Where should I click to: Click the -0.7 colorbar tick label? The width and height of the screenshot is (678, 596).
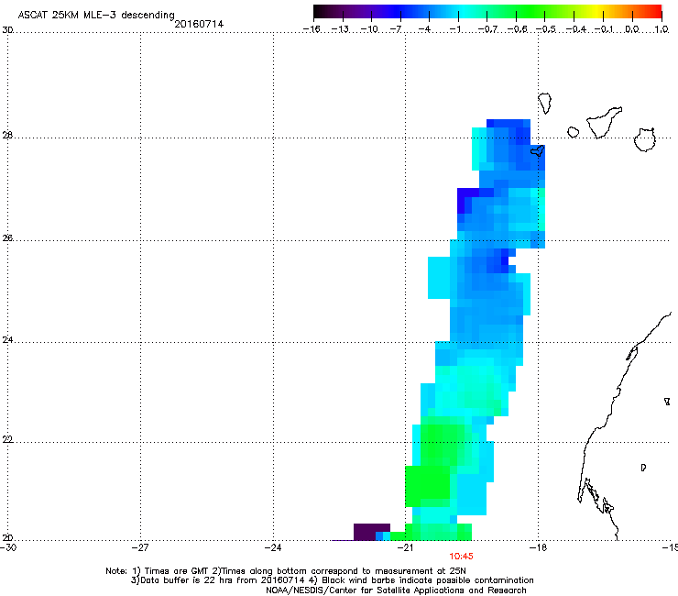pyautogui.click(x=487, y=29)
